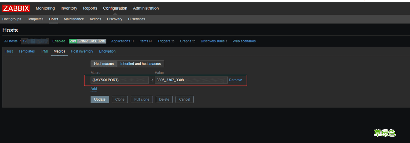Click the Update button
This screenshot has height=143, width=410.
(100, 99)
